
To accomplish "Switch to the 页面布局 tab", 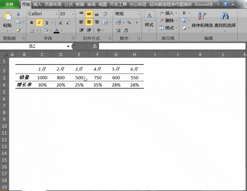I will click(x=53, y=5).
